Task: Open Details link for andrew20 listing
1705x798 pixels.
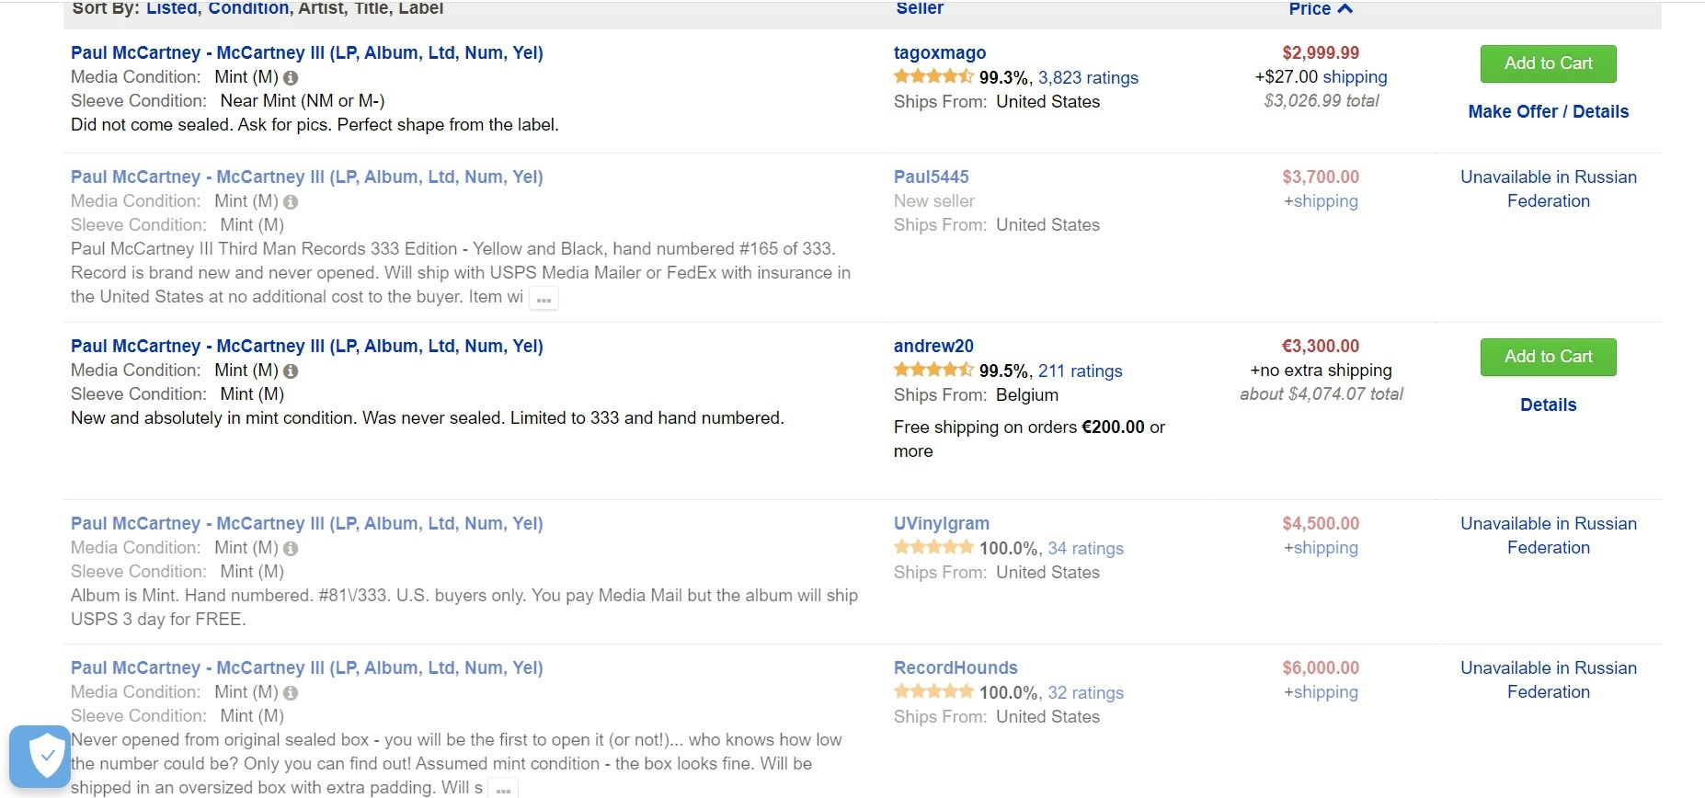Action: (x=1548, y=405)
